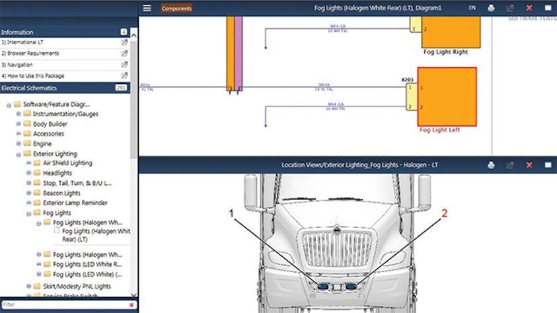Change language with EN selector

click(x=472, y=8)
